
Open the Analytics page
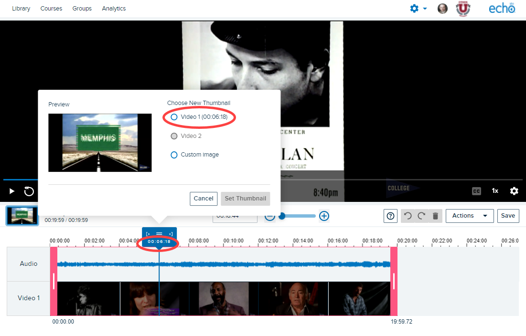114,9
